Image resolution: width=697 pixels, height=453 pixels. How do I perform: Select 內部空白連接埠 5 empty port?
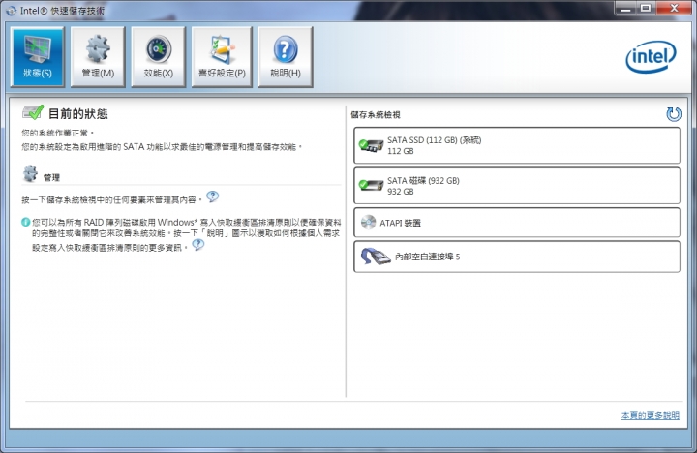517,257
